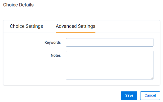
Task: Select the Advanced Settings tab
Action: (76, 26)
